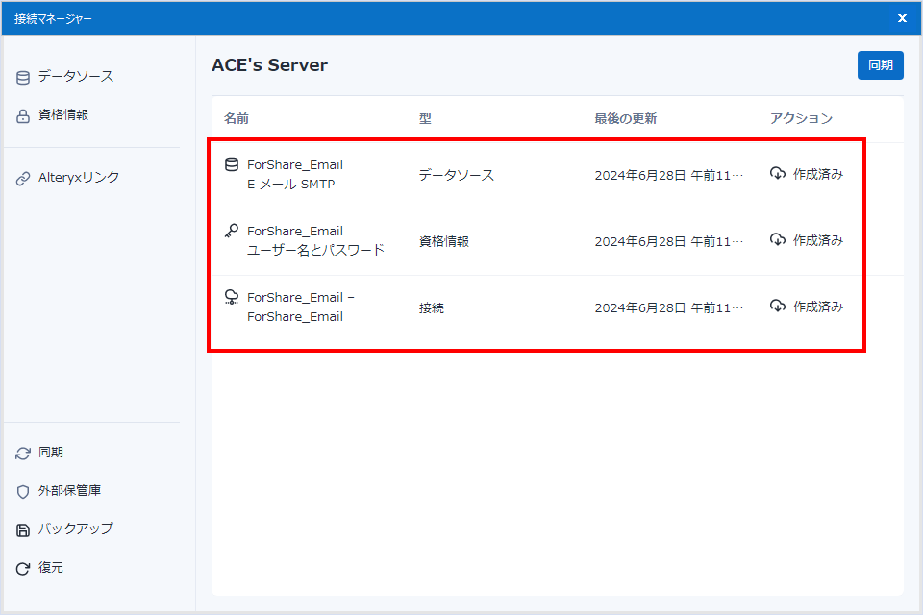This screenshot has height=615, width=923.
Task: Select the ForShare_Email E メール SMTP entry
Action: click(x=294, y=174)
